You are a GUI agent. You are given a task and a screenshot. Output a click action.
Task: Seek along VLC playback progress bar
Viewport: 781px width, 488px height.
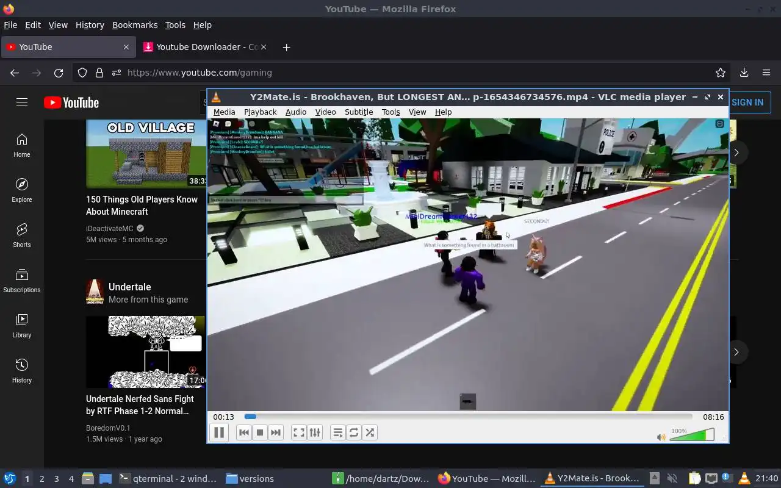tap(468, 417)
